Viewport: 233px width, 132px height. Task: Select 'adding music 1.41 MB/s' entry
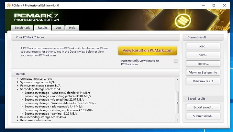(54, 107)
